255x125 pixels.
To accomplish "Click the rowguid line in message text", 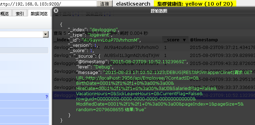I will click(136, 99).
